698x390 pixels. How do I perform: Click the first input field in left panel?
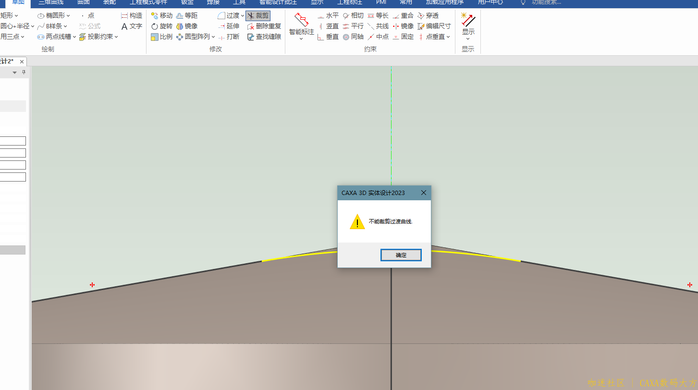(x=13, y=141)
